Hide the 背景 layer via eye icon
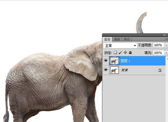 [x=106, y=70]
